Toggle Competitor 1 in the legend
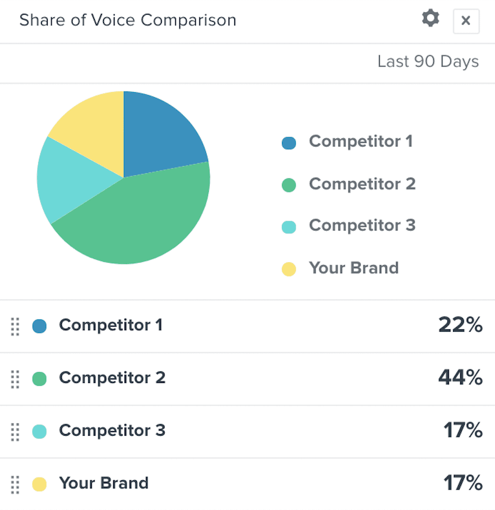This screenshot has height=510, width=495. (x=360, y=142)
